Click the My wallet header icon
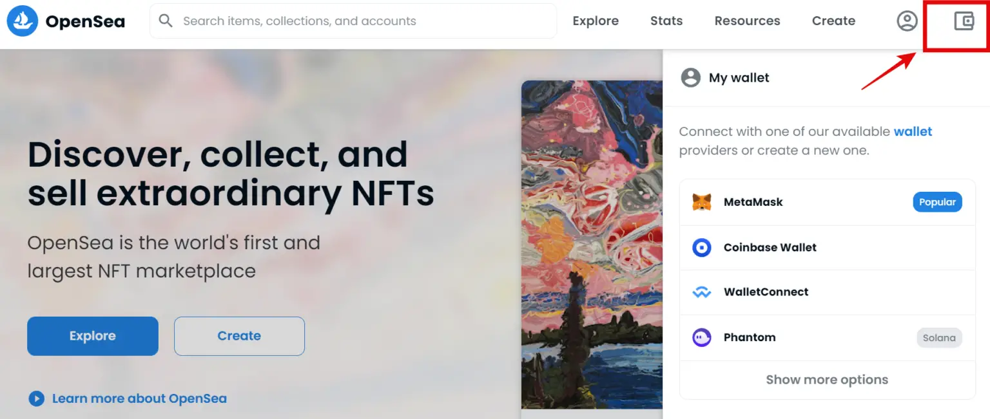Screen dimensions: 990x419 pyautogui.click(x=690, y=77)
